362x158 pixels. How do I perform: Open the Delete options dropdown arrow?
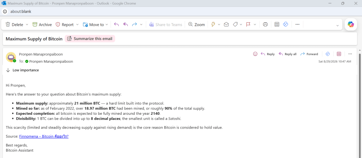coord(27,24)
